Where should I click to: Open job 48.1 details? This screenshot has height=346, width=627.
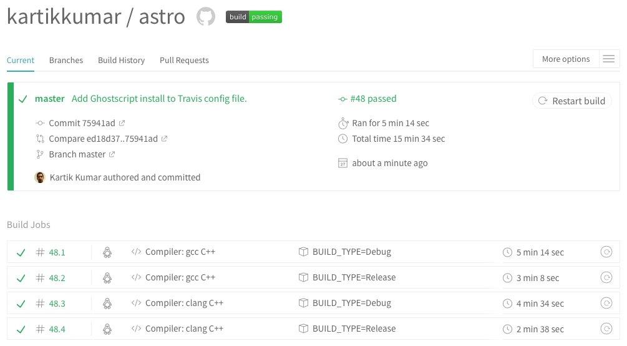(x=57, y=252)
